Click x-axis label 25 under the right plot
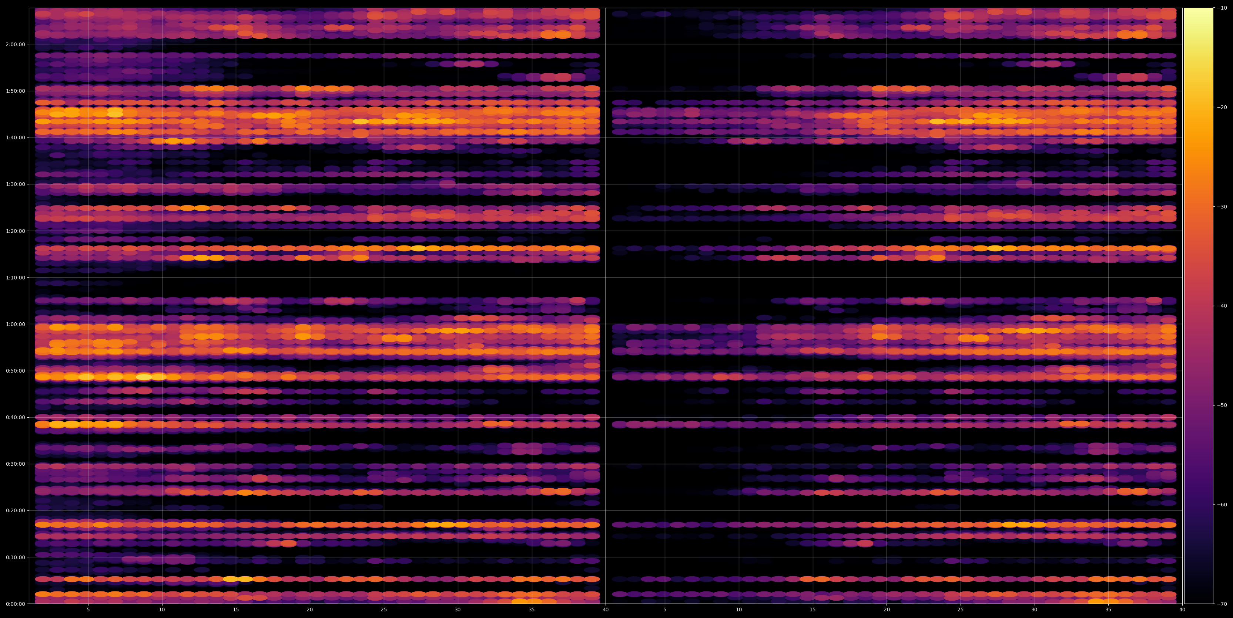The image size is (1233, 618). click(x=961, y=610)
